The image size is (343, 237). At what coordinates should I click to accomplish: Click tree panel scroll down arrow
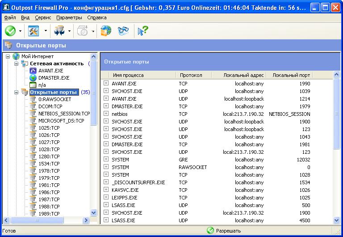[94, 213]
